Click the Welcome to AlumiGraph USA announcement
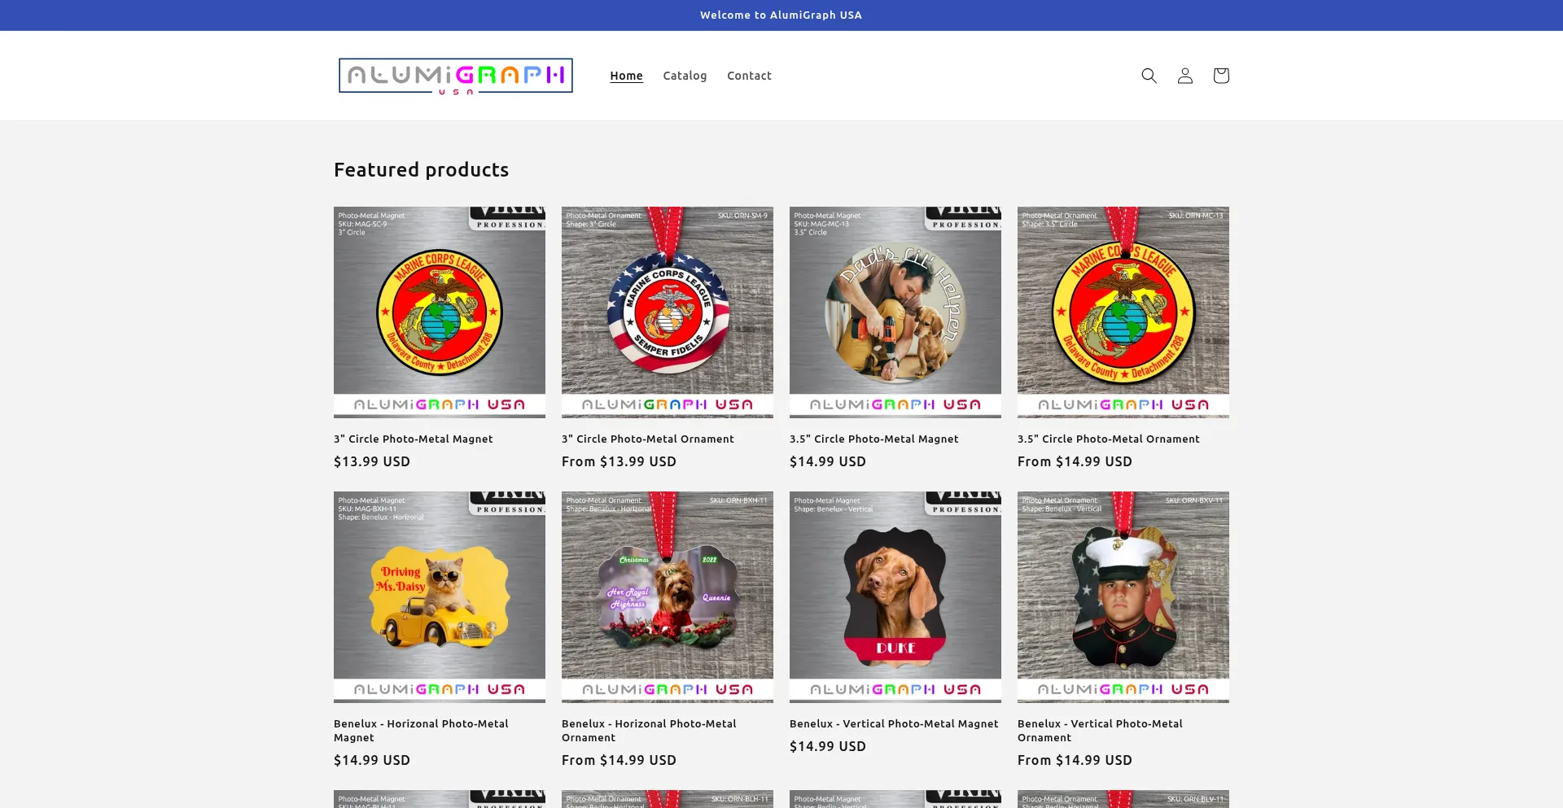The width and height of the screenshot is (1563, 808). (x=781, y=15)
